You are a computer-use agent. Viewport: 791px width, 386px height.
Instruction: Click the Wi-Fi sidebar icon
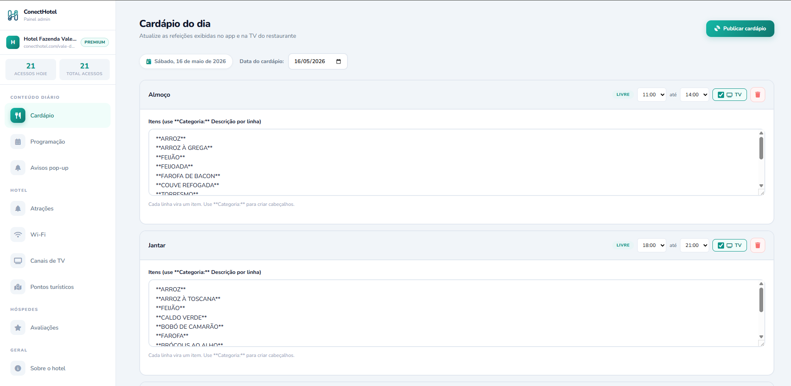(x=18, y=235)
